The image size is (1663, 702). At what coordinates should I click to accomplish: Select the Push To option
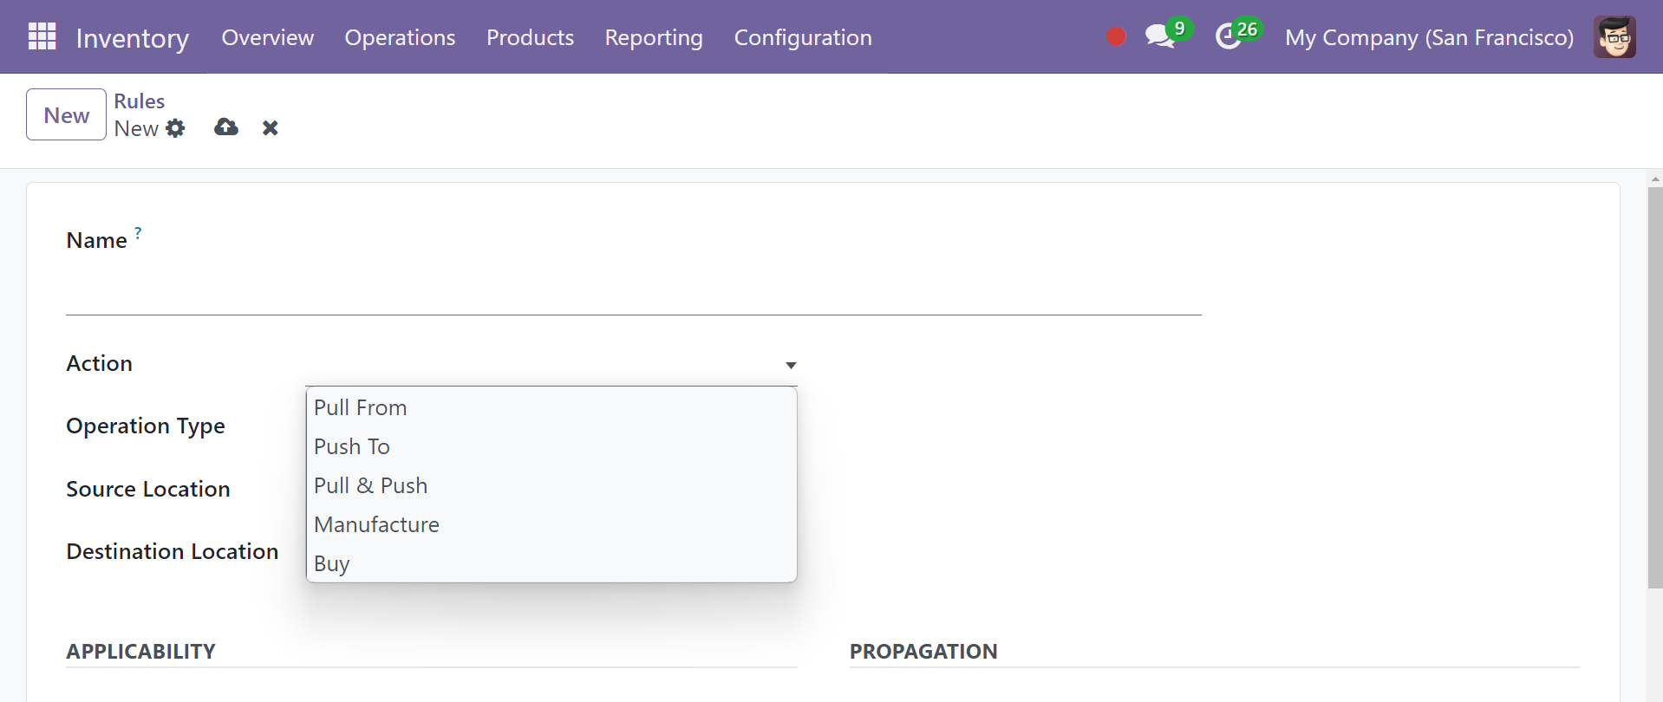(551, 446)
